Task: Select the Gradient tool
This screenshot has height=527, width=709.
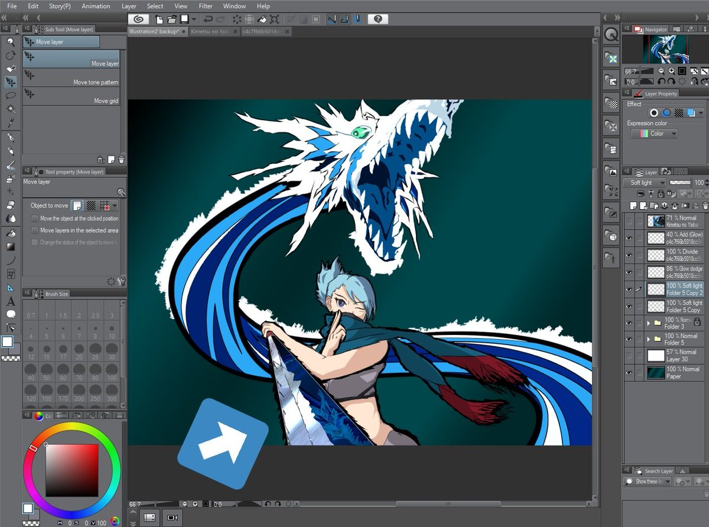Action: click(x=10, y=246)
